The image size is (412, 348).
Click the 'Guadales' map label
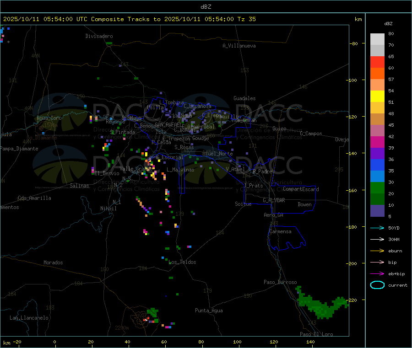pos(244,98)
